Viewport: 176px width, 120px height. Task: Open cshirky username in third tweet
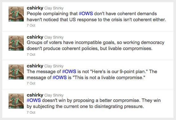pos(35,66)
